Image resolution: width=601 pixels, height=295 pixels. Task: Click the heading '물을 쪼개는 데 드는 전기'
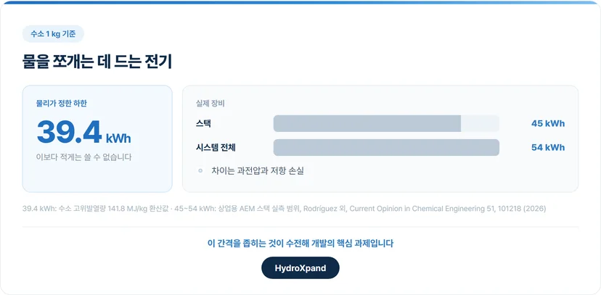pyautogui.click(x=97, y=62)
